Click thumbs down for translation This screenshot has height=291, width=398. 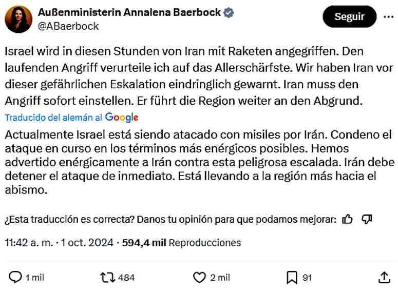367,220
